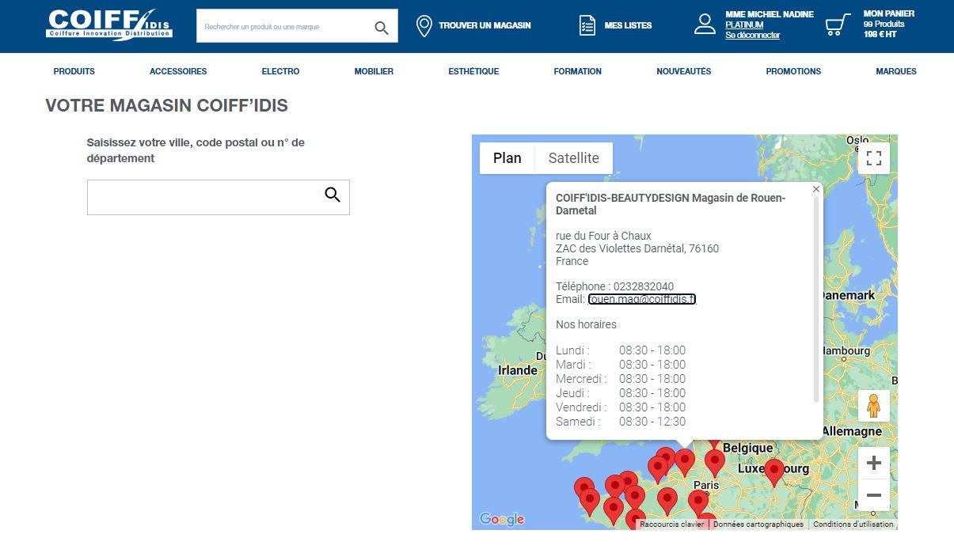Click the store search magnifier icon

click(333, 195)
